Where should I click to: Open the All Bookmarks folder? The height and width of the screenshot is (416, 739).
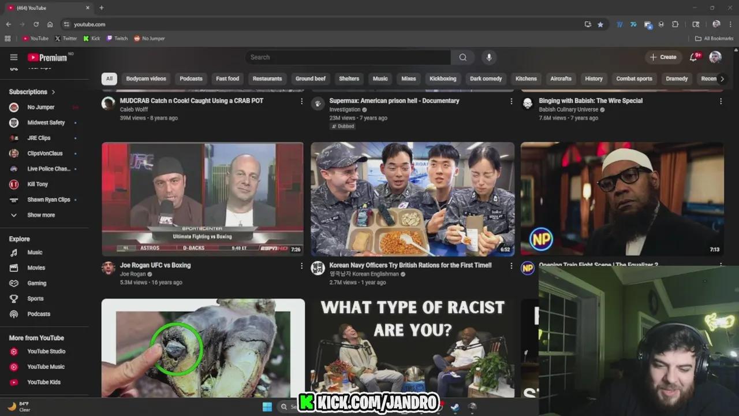click(x=714, y=39)
